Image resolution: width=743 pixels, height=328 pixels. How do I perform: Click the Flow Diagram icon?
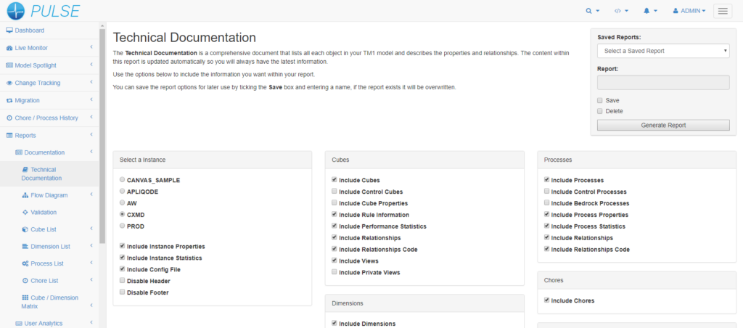(x=25, y=195)
